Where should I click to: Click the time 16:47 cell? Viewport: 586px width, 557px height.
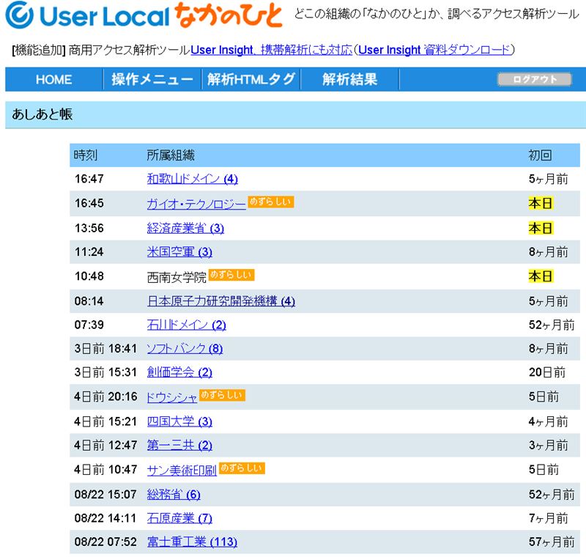(x=89, y=179)
